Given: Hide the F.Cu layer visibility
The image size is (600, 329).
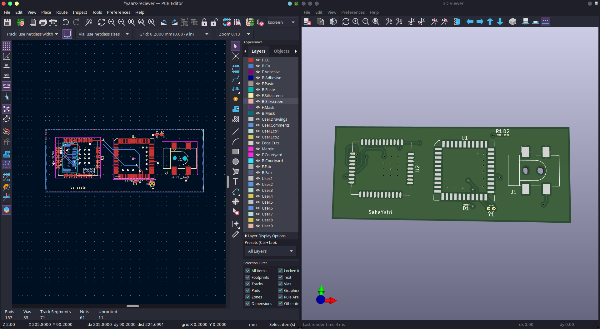Looking at the screenshot, I should click(x=258, y=60).
